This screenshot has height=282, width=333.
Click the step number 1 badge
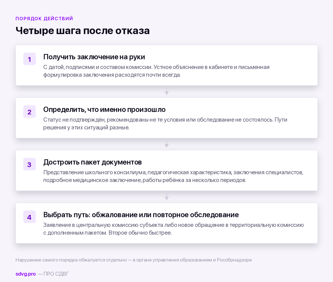coord(29,59)
